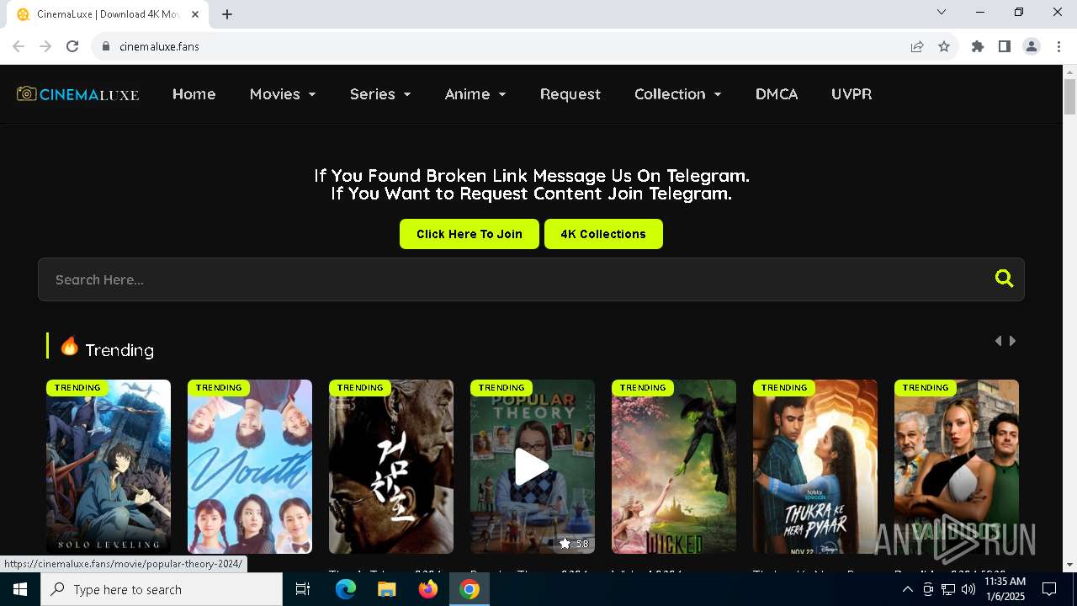
Task: Open the Windows Start menu
Action: click(20, 589)
